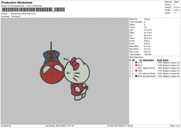Click the Width value 3.23 in
The height and width of the screenshot is (128, 181).
click(x=176, y=10)
